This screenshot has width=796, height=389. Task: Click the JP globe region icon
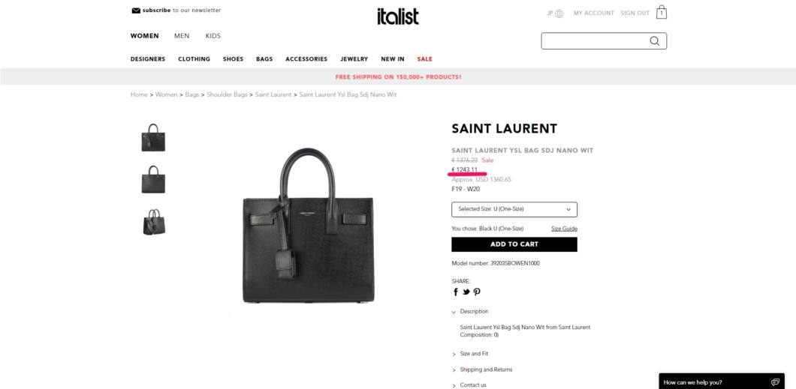[x=559, y=13]
